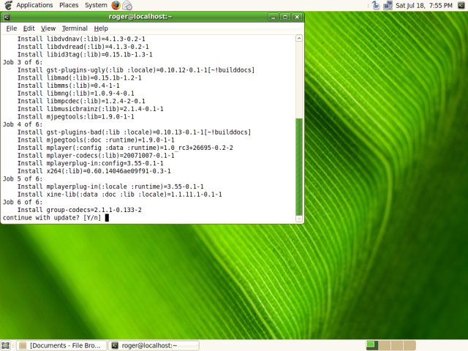This screenshot has width=468, height=351.
Task: Click the 'Install libid3tag' line
Action: point(85,54)
